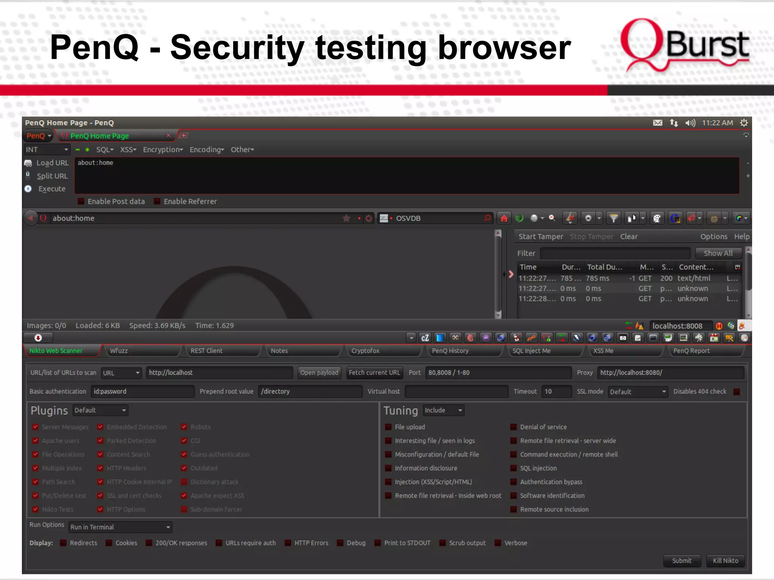Tick the File upload tuning option
This screenshot has width=774, height=580.
coord(388,427)
